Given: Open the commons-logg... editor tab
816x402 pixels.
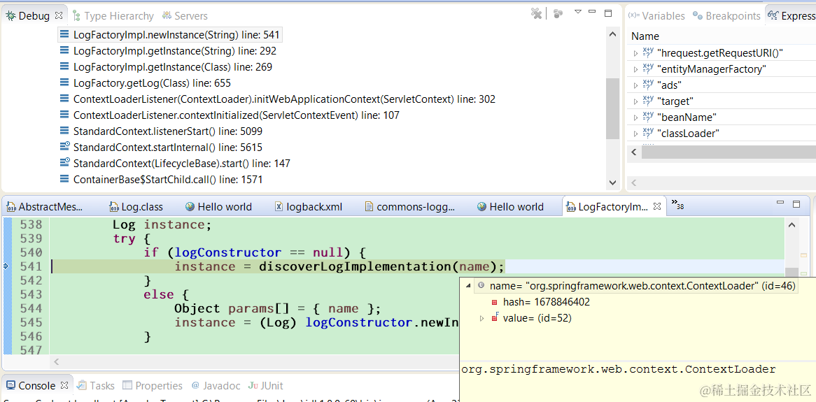Looking at the screenshot, I should [x=411, y=207].
